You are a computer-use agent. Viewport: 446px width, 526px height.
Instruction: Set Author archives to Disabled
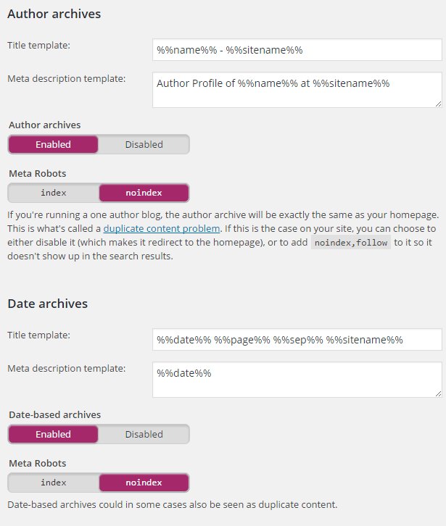(x=144, y=145)
